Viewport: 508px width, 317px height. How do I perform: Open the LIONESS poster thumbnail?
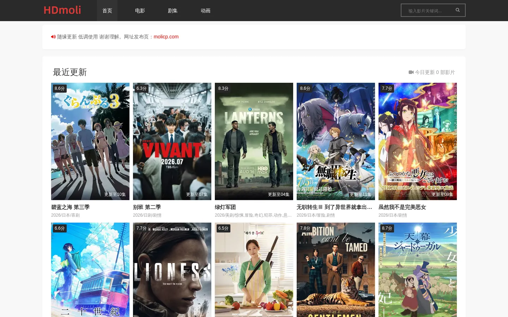tap(172, 270)
